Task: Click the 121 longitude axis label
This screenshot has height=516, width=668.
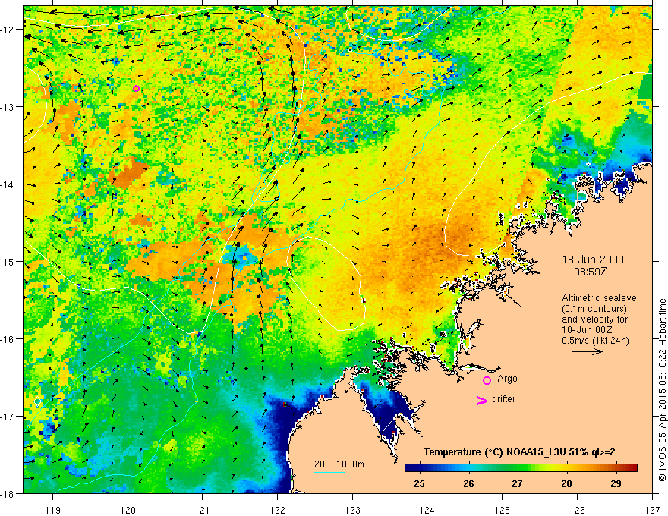Action: [x=203, y=510]
